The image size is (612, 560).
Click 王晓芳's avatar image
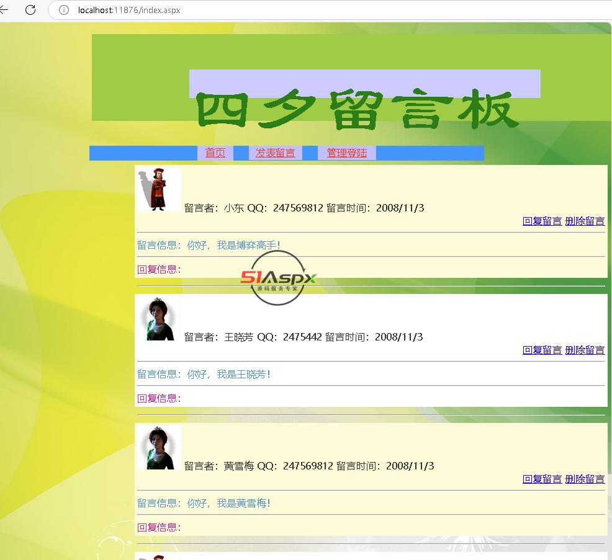pos(160,318)
